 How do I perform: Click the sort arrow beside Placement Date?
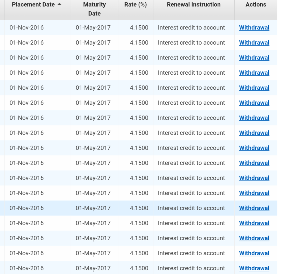click(59, 5)
